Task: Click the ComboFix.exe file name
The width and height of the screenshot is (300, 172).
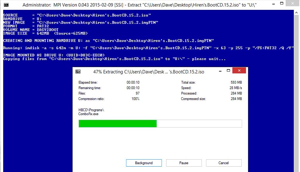Action: [x=88, y=114]
